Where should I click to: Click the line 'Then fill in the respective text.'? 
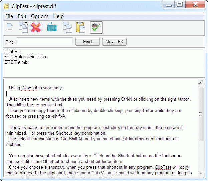click(x=35, y=105)
